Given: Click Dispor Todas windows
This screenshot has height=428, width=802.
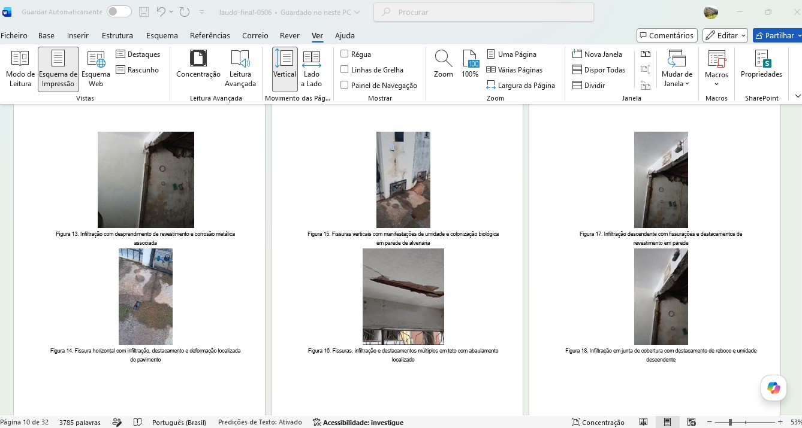Looking at the screenshot, I should pyautogui.click(x=599, y=70).
